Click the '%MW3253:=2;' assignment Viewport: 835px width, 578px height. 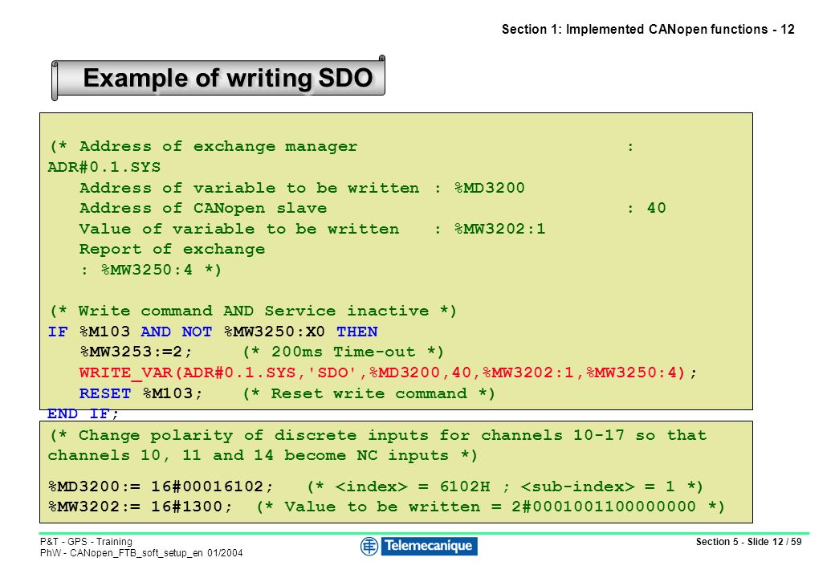(136, 352)
